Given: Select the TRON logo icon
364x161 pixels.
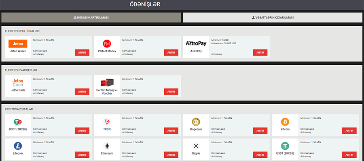Looking at the screenshot, I should tap(107, 122).
